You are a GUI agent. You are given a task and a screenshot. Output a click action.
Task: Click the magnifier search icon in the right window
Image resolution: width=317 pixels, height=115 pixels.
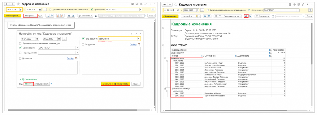pyautogui.click(x=205, y=16)
